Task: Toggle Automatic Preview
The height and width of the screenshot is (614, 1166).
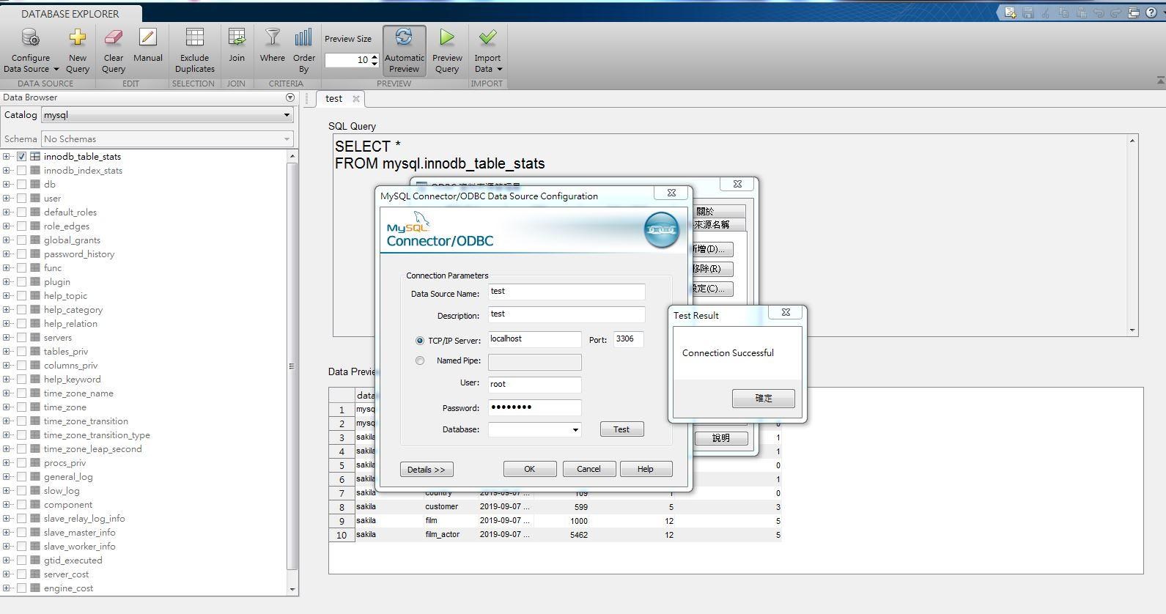Action: click(x=404, y=50)
